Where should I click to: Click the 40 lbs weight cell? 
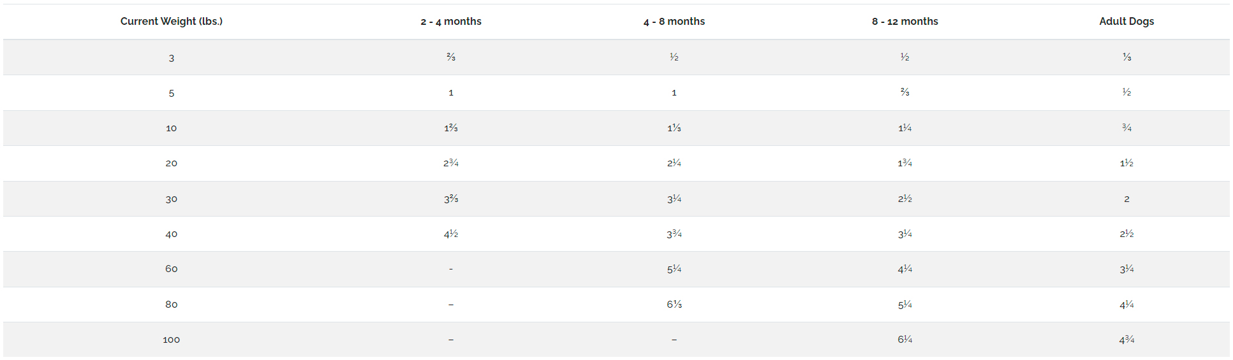(x=172, y=234)
